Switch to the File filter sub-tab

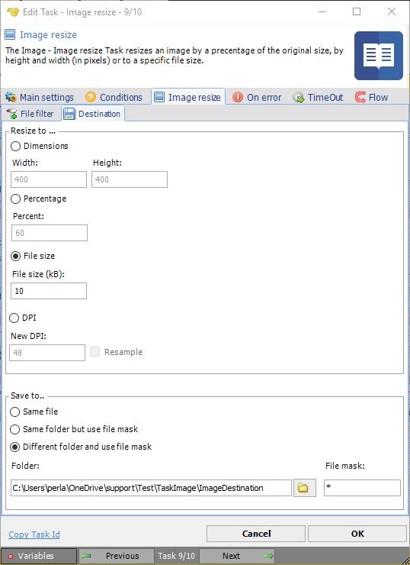click(30, 114)
